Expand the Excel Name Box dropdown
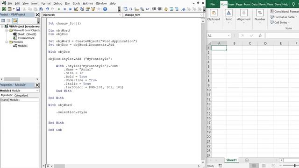Screen dimensions: 299x168 [228, 35]
